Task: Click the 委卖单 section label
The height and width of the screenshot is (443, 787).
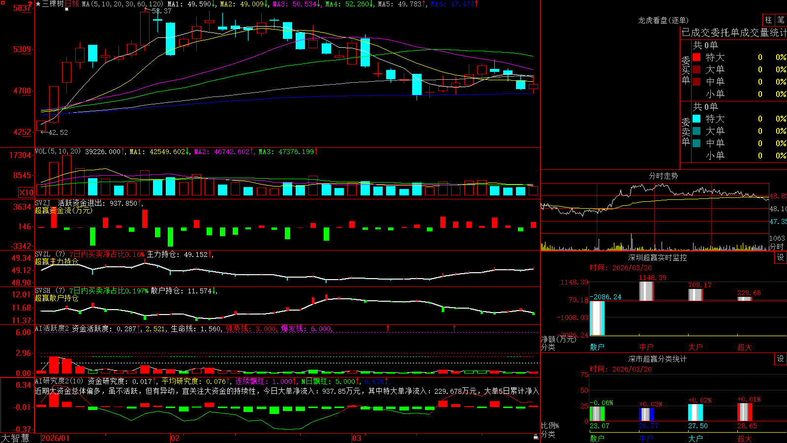Action: point(686,132)
